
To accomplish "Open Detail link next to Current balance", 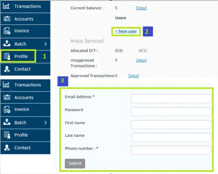I will pyautogui.click(x=141, y=8).
